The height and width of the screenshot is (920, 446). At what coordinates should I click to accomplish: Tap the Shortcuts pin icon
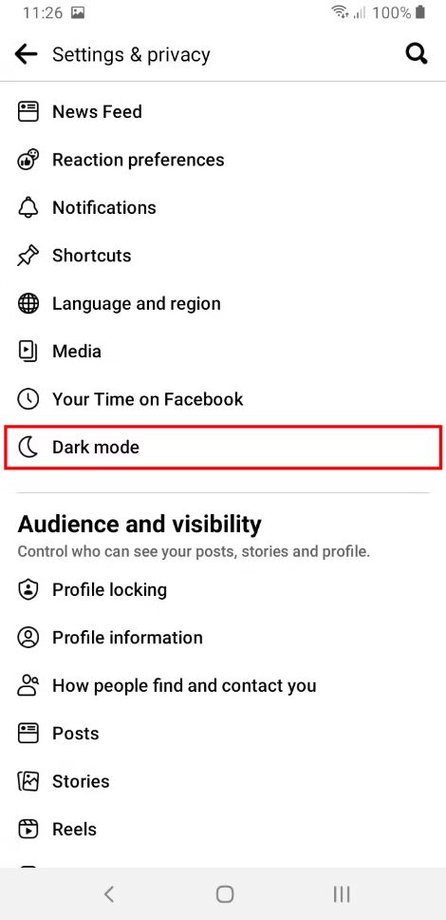(x=28, y=256)
